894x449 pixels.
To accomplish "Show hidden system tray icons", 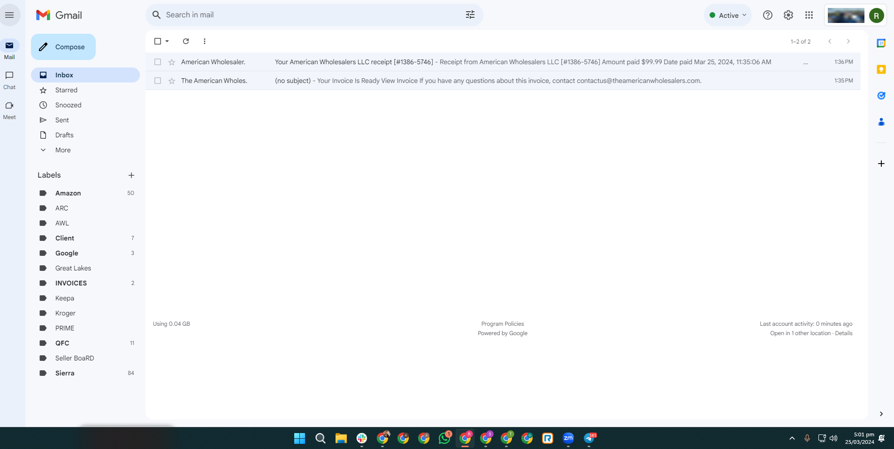I will click(x=792, y=438).
